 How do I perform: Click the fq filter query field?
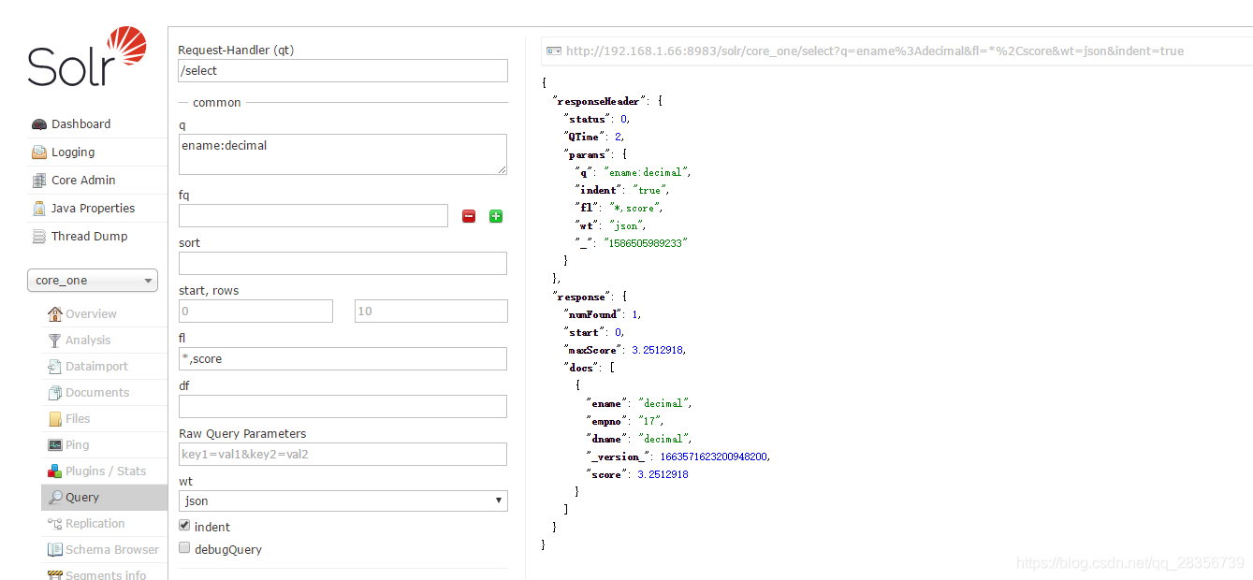coord(313,215)
